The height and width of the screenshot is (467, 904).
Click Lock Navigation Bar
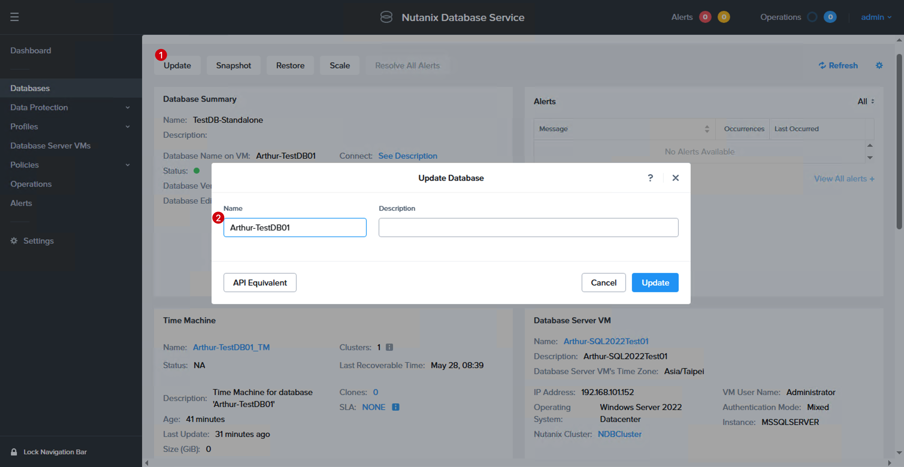pos(55,452)
